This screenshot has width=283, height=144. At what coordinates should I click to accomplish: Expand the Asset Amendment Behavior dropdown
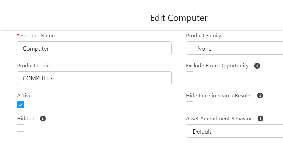point(234,131)
